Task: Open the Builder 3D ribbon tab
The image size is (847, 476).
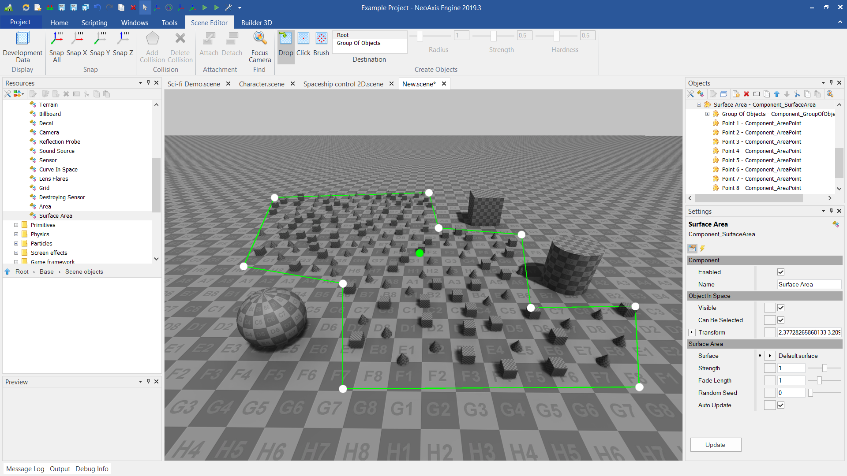Action: pos(256,22)
